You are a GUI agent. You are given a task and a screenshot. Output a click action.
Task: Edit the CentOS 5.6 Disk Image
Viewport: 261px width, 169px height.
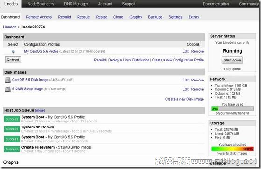(x=185, y=80)
